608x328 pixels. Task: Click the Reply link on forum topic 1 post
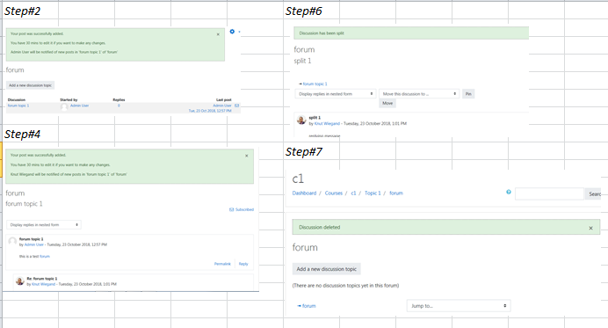click(243, 264)
